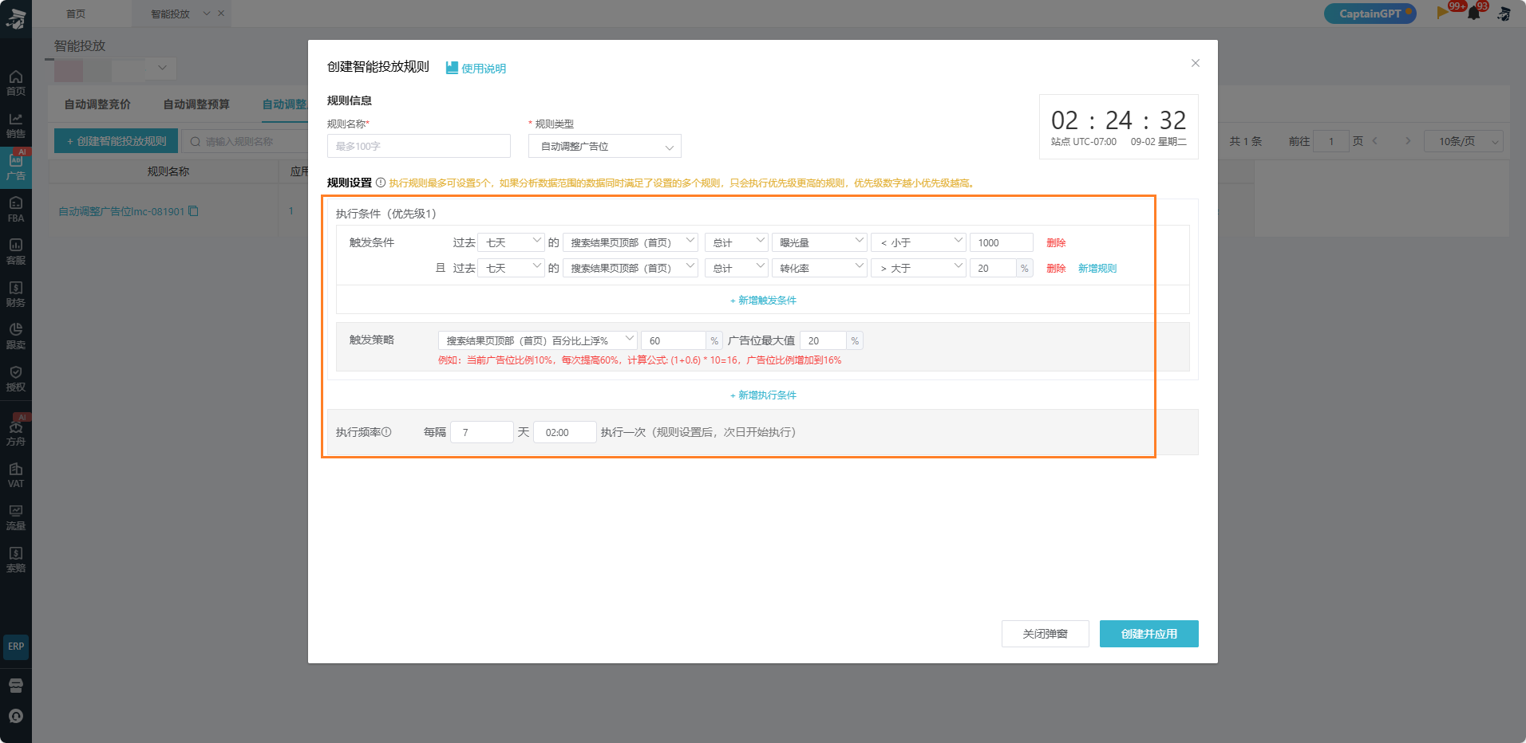Open the 首页 home sidebar icon
This screenshot has height=743, width=1526.
16,82
